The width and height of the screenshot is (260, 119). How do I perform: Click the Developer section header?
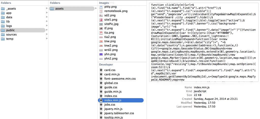[106, 64]
